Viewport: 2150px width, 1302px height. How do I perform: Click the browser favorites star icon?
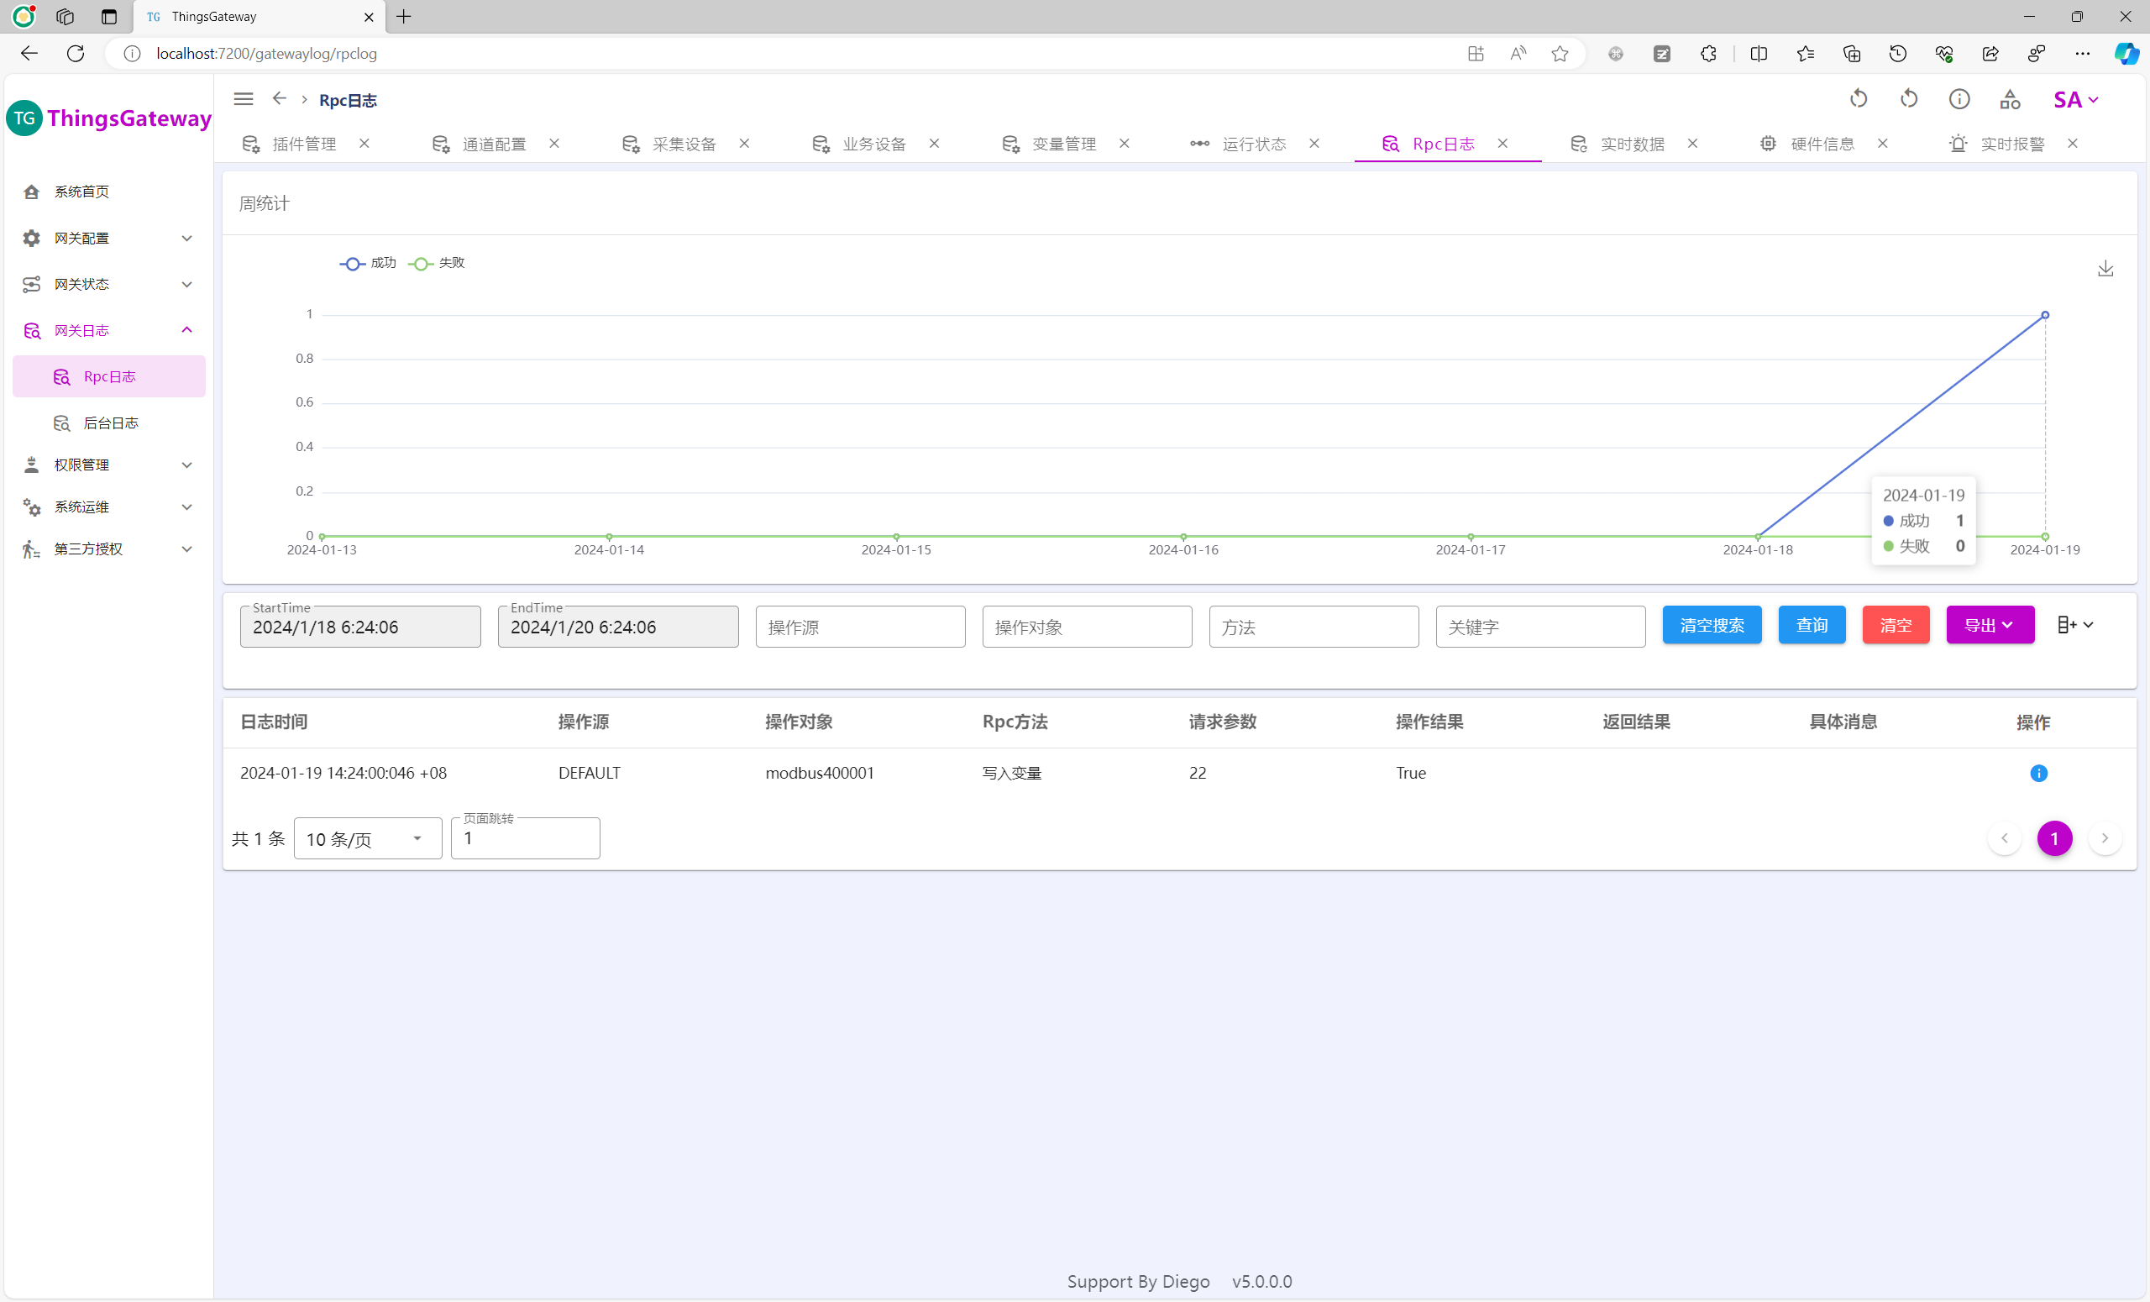point(1560,54)
